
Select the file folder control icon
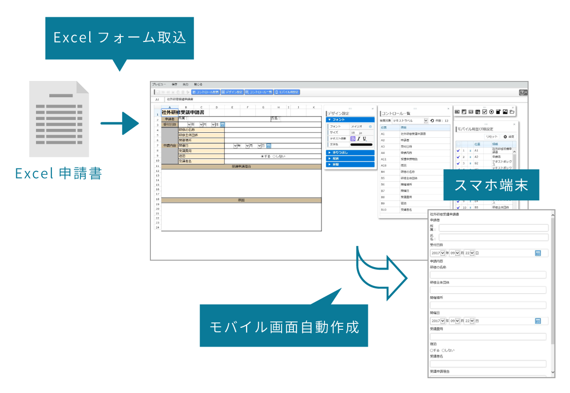coord(512,112)
